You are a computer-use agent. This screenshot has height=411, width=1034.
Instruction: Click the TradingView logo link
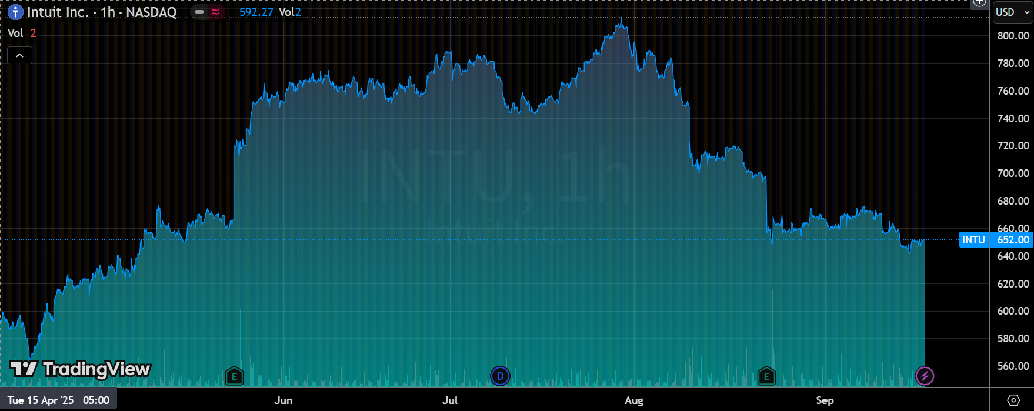click(81, 369)
